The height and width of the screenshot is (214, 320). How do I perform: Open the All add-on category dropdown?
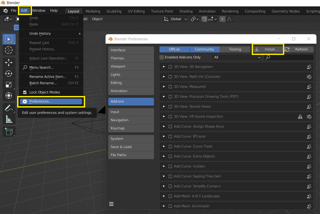tap(236, 57)
